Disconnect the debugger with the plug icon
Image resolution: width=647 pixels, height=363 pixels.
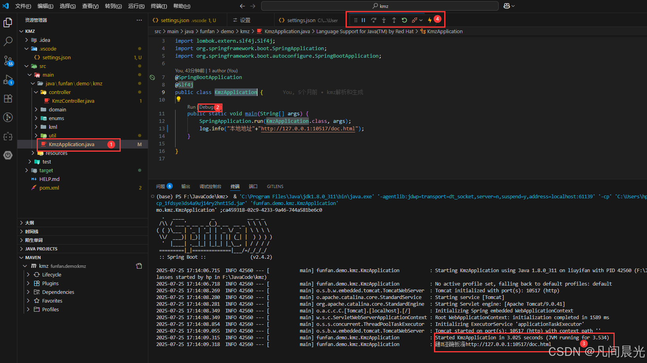pyautogui.click(x=414, y=20)
